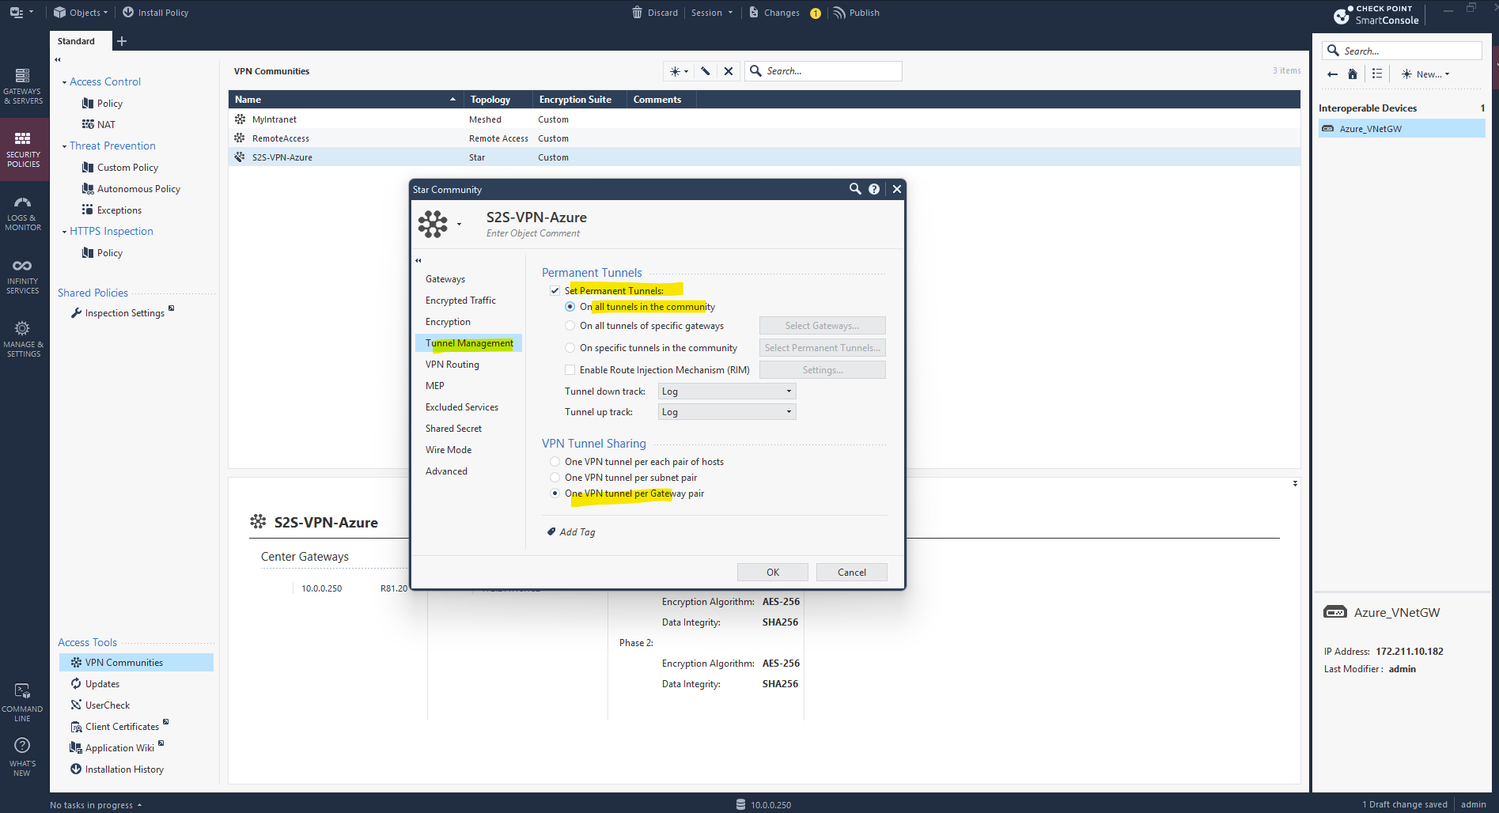The height and width of the screenshot is (813, 1499).
Task: Collapse the Access Control tree node
Action: [x=64, y=82]
